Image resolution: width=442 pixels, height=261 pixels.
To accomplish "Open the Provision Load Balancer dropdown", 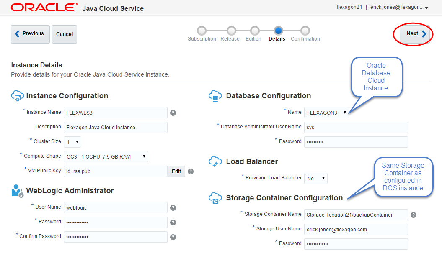I will pyautogui.click(x=316, y=178).
